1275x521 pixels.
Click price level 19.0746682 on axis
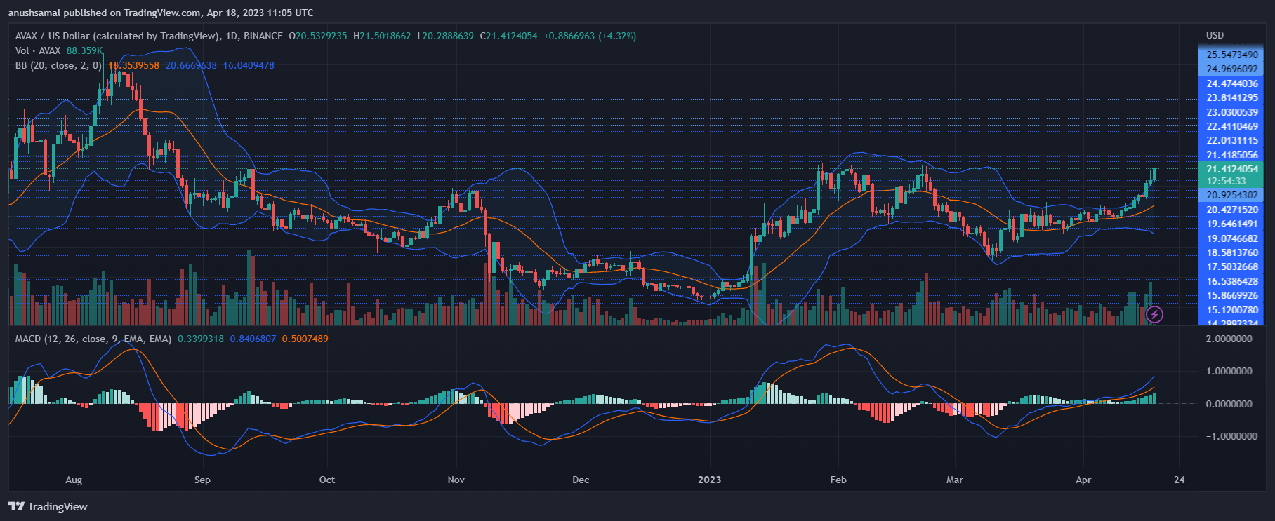pos(1232,238)
